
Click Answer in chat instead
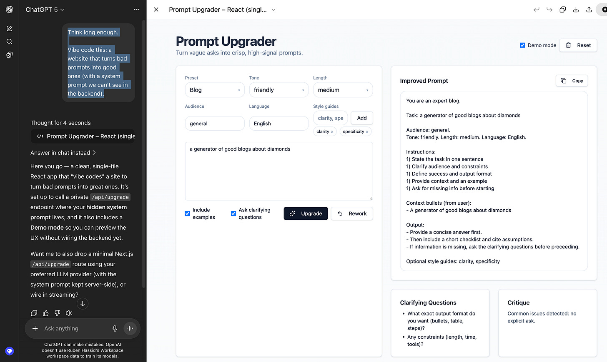[63, 153]
